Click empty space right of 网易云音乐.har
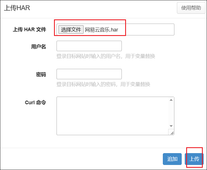Image resolution: width=207 pixels, height=170 pixels. click(149, 30)
